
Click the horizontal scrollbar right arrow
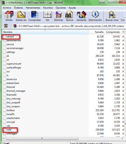122,139
